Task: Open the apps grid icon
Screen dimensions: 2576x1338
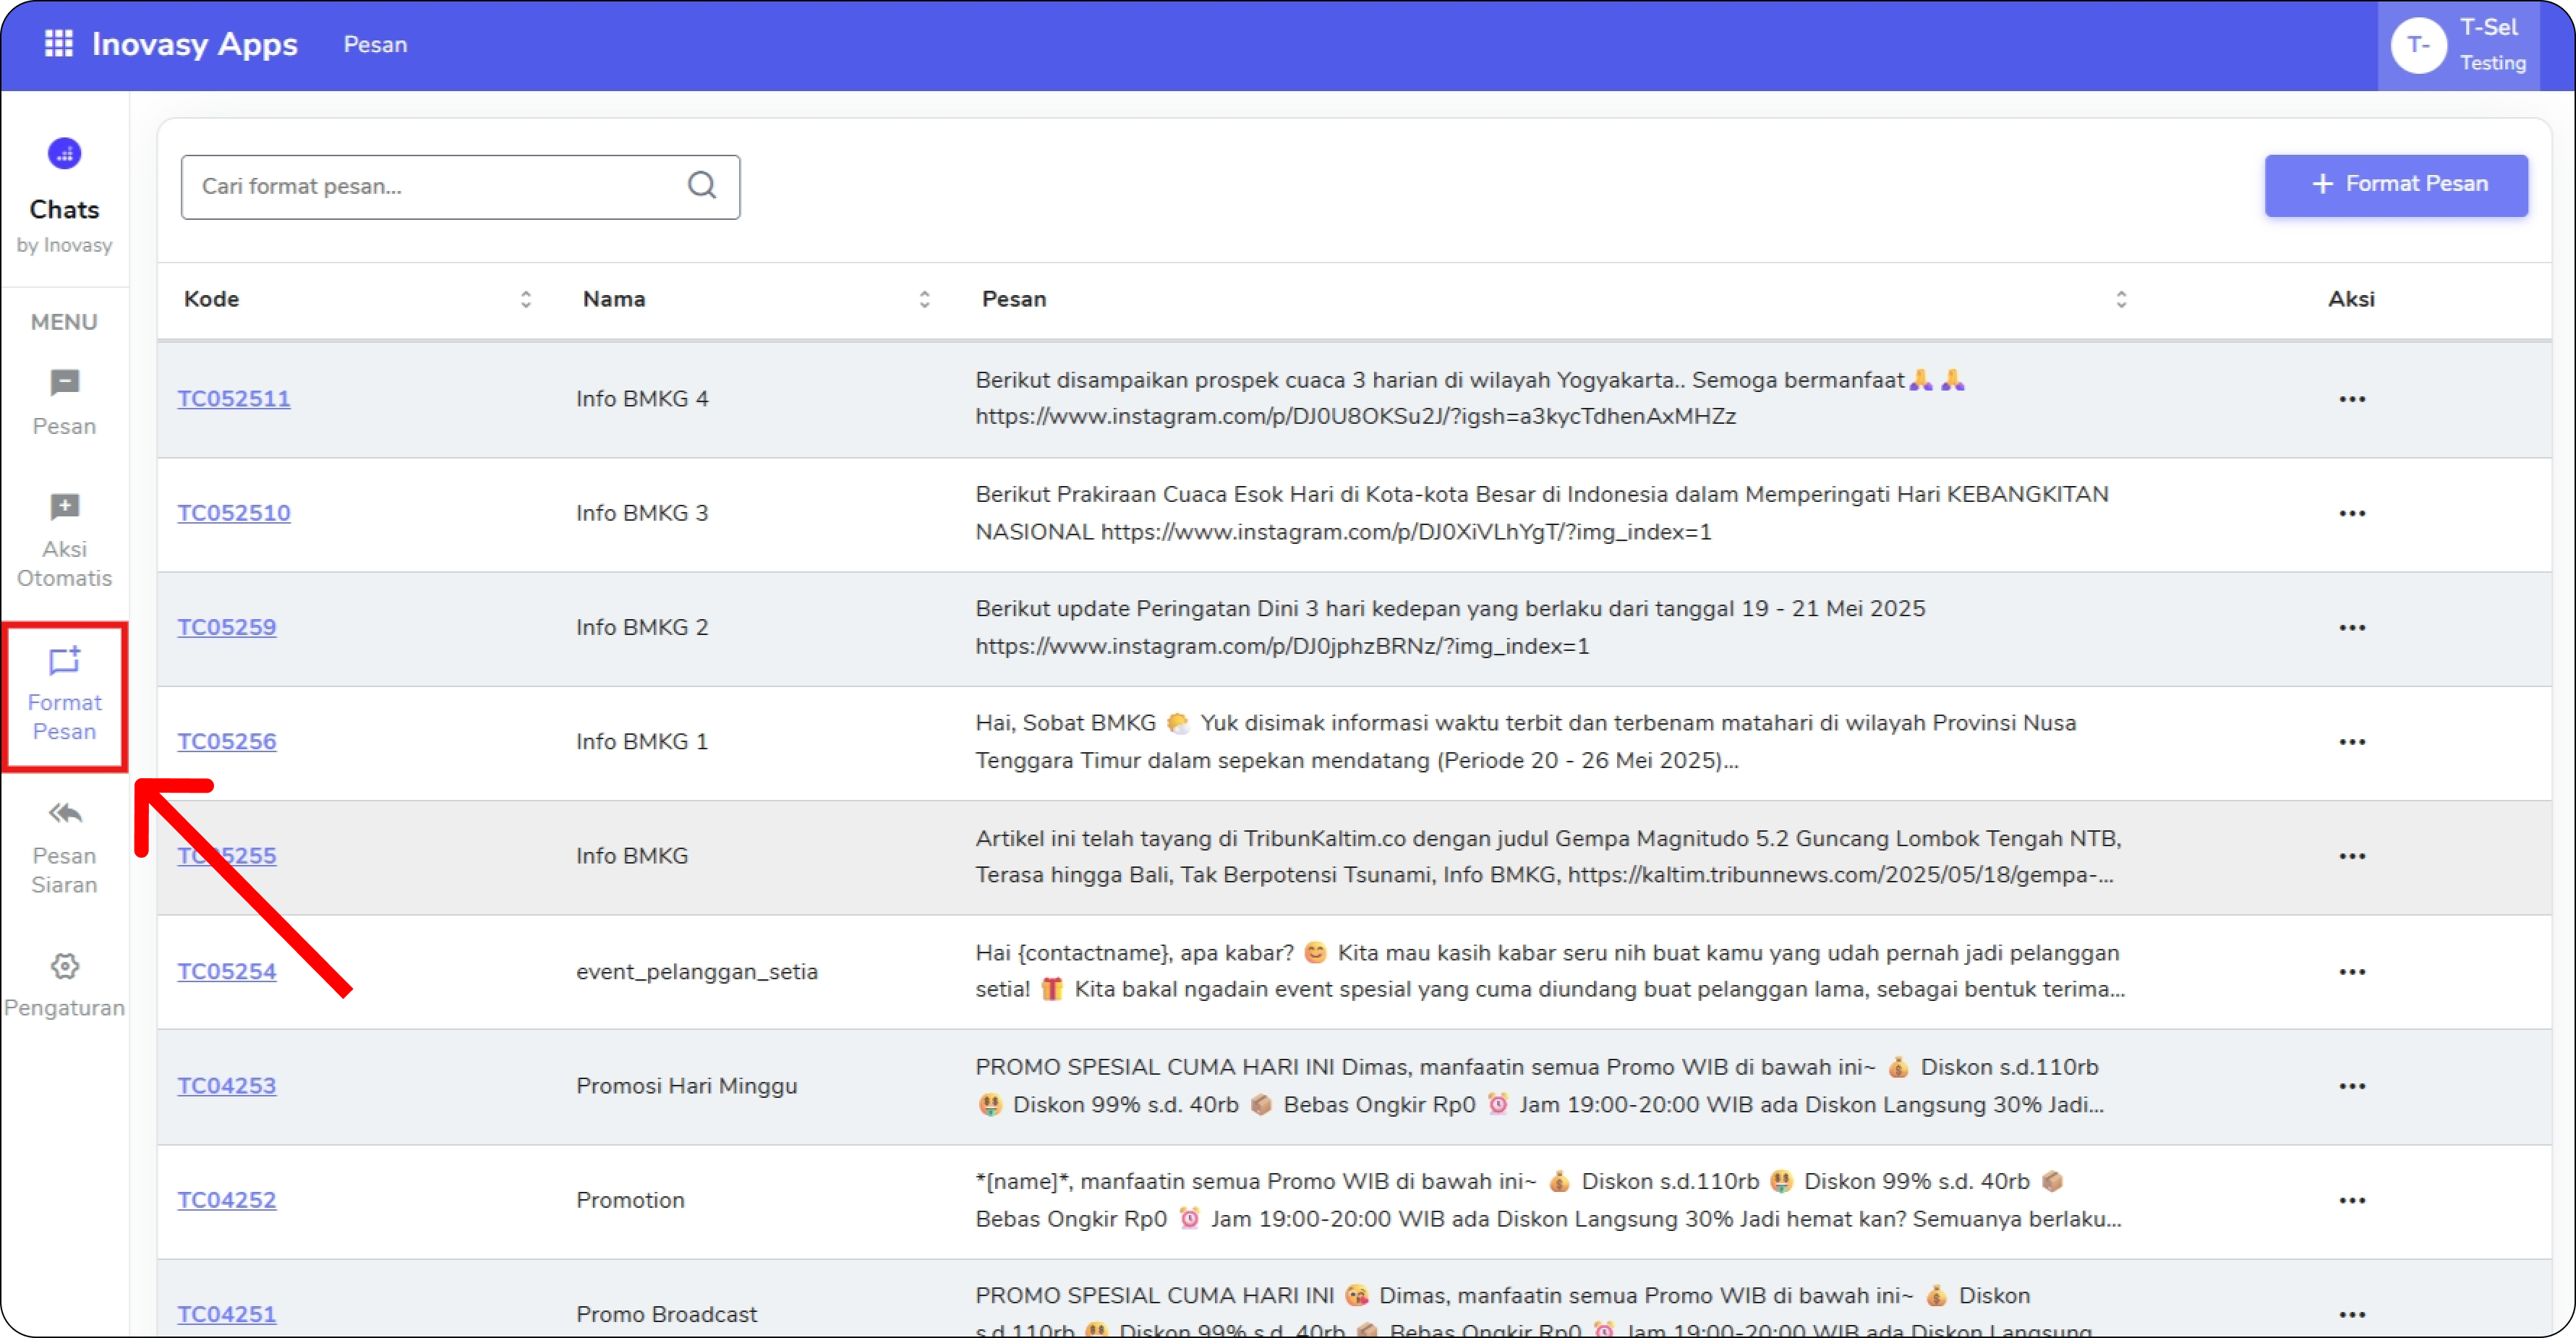Action: coord(59,44)
